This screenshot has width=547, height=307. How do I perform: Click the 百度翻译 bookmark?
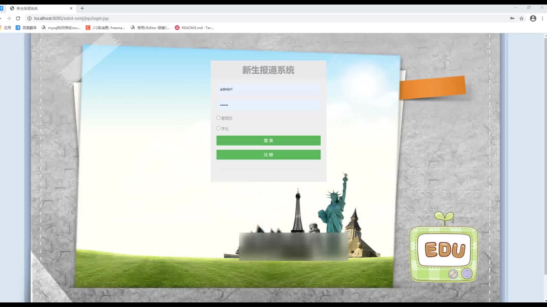click(x=26, y=28)
